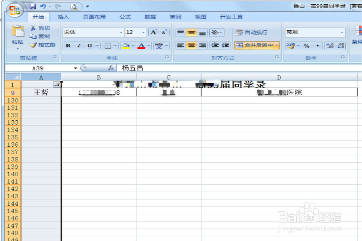
Task: Switch to the 开始 tab
Action: click(38, 17)
